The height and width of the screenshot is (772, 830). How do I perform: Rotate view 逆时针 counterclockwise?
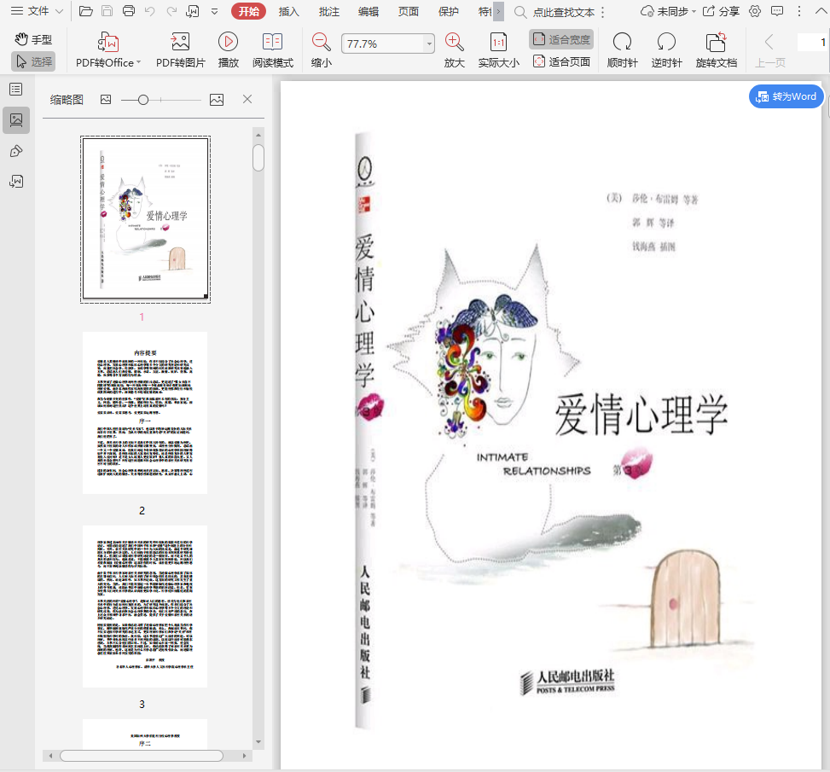tap(666, 49)
